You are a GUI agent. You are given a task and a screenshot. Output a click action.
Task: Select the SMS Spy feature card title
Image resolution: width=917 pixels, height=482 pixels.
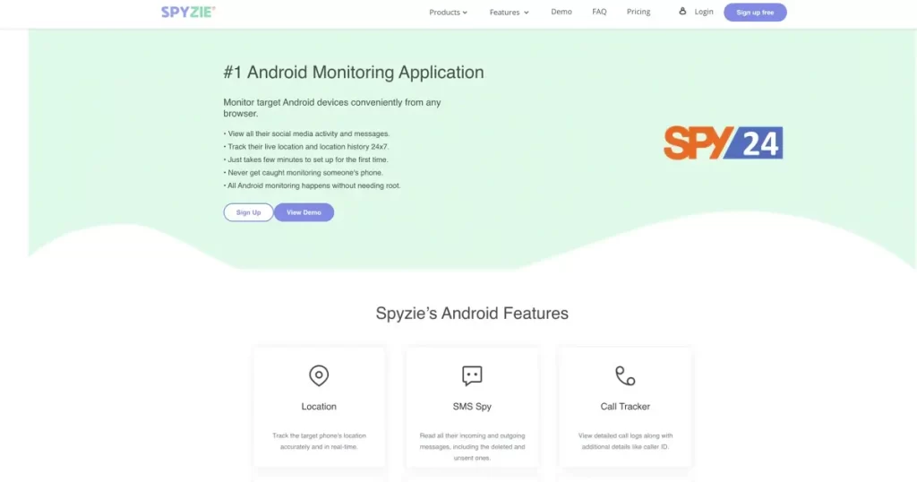(x=472, y=407)
